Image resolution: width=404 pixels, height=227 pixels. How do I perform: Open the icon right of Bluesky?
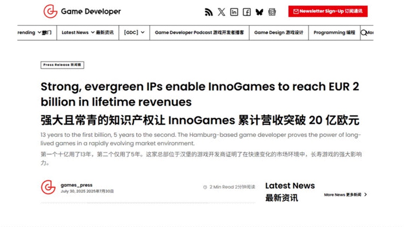[x=272, y=12]
